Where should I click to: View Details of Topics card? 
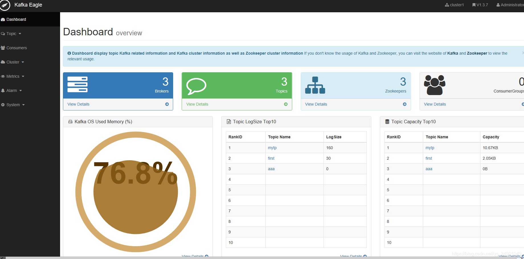(197, 104)
